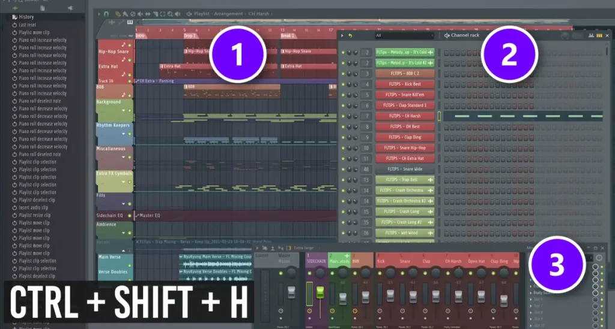Activate the zoom tool in playlist toolbar

(170, 14)
